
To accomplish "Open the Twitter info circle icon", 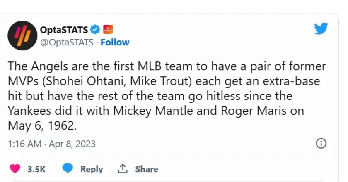I will [321, 144].
